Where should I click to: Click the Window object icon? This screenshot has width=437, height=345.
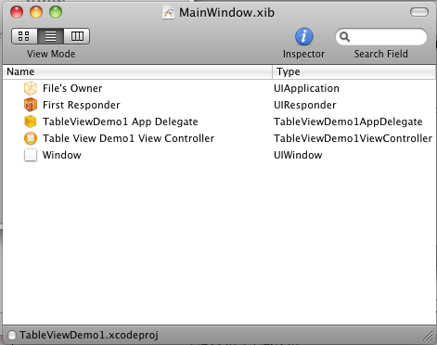[31, 155]
